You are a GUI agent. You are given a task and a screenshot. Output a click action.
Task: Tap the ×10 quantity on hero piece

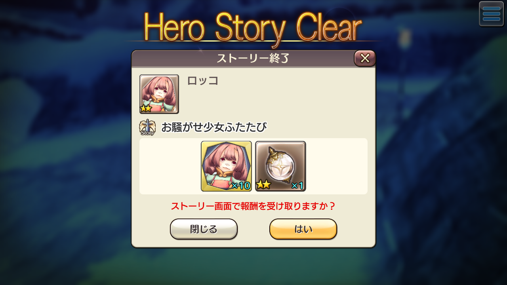point(241,186)
